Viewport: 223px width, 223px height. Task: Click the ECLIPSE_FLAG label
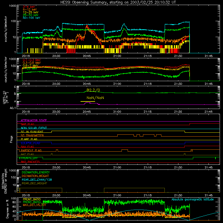(30, 143)
